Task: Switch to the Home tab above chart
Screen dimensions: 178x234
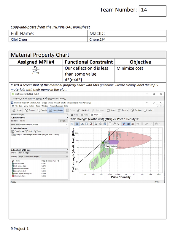Action: point(74,115)
